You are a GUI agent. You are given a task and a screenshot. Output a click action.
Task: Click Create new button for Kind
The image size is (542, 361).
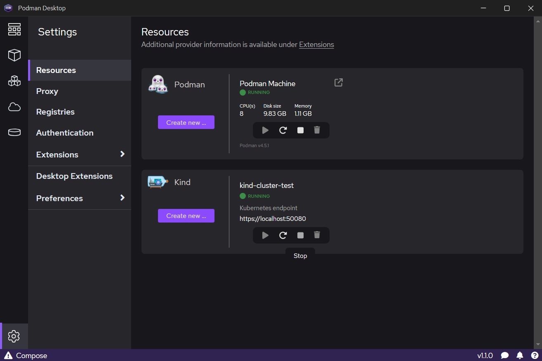(x=186, y=216)
